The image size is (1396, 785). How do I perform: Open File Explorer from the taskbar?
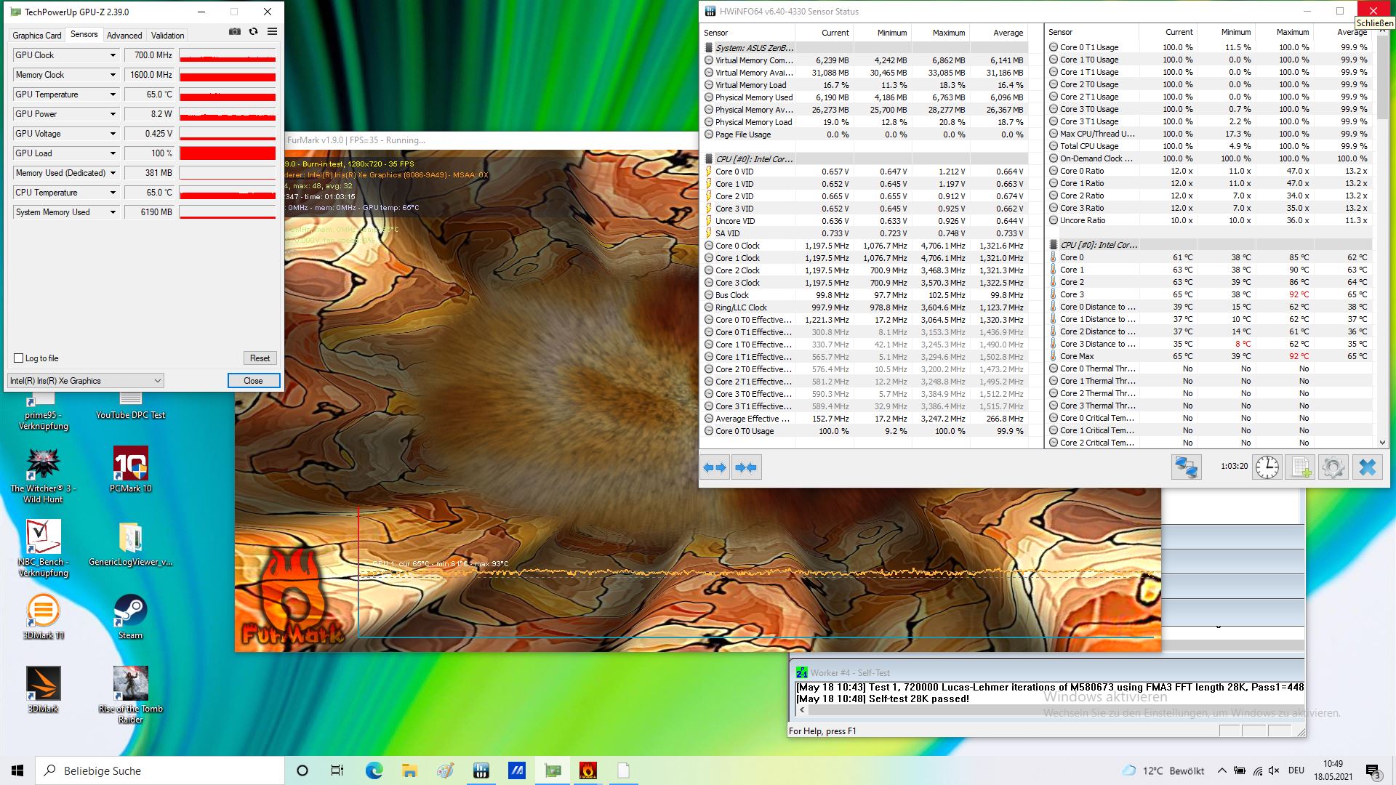pos(409,770)
